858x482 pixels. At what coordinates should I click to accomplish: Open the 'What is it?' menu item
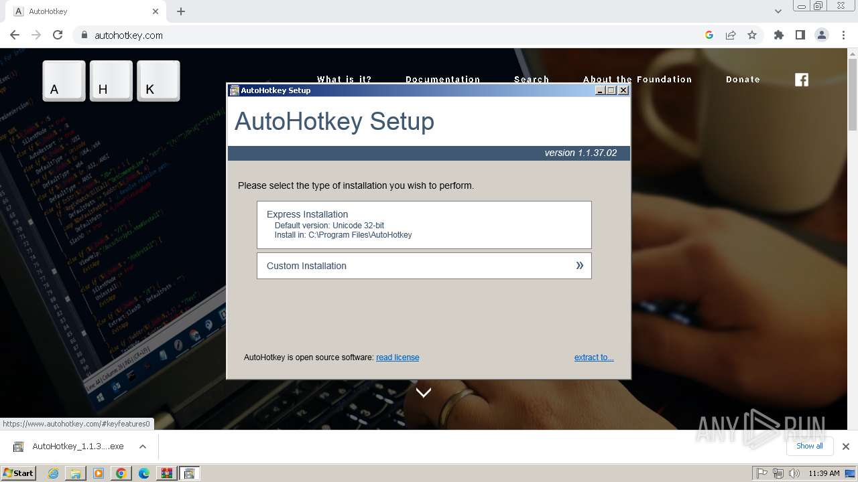click(344, 79)
